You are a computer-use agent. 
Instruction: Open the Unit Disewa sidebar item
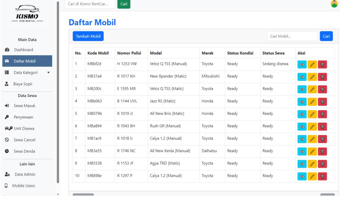point(24,128)
